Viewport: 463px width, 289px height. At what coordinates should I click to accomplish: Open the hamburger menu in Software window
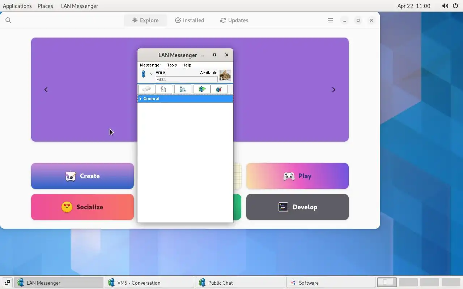point(330,20)
